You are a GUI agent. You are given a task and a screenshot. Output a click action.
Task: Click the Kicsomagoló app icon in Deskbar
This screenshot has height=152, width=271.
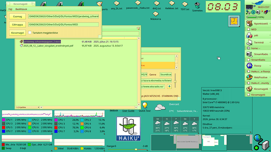(x=249, y=89)
